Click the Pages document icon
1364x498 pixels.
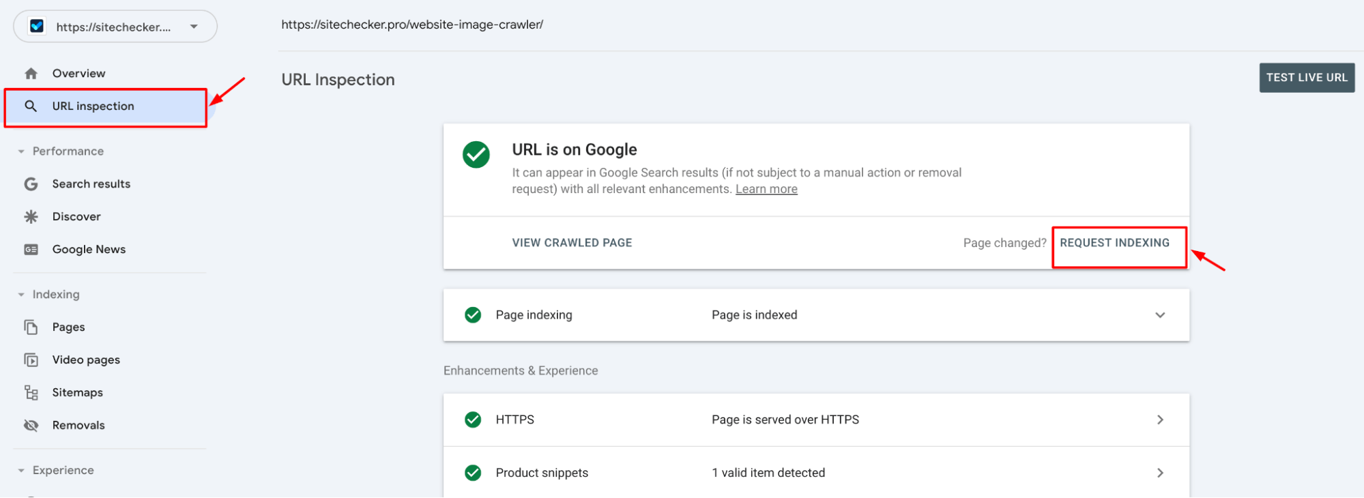click(x=31, y=327)
